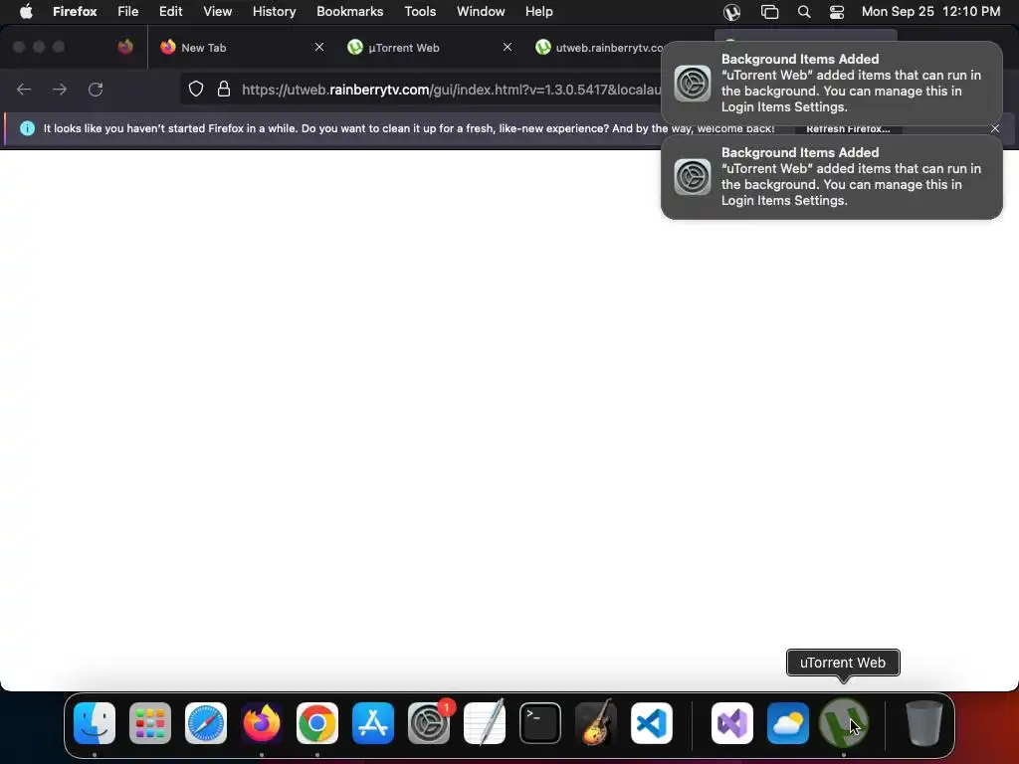
Task: Open the second Background Items Added notification
Action: 832,177
